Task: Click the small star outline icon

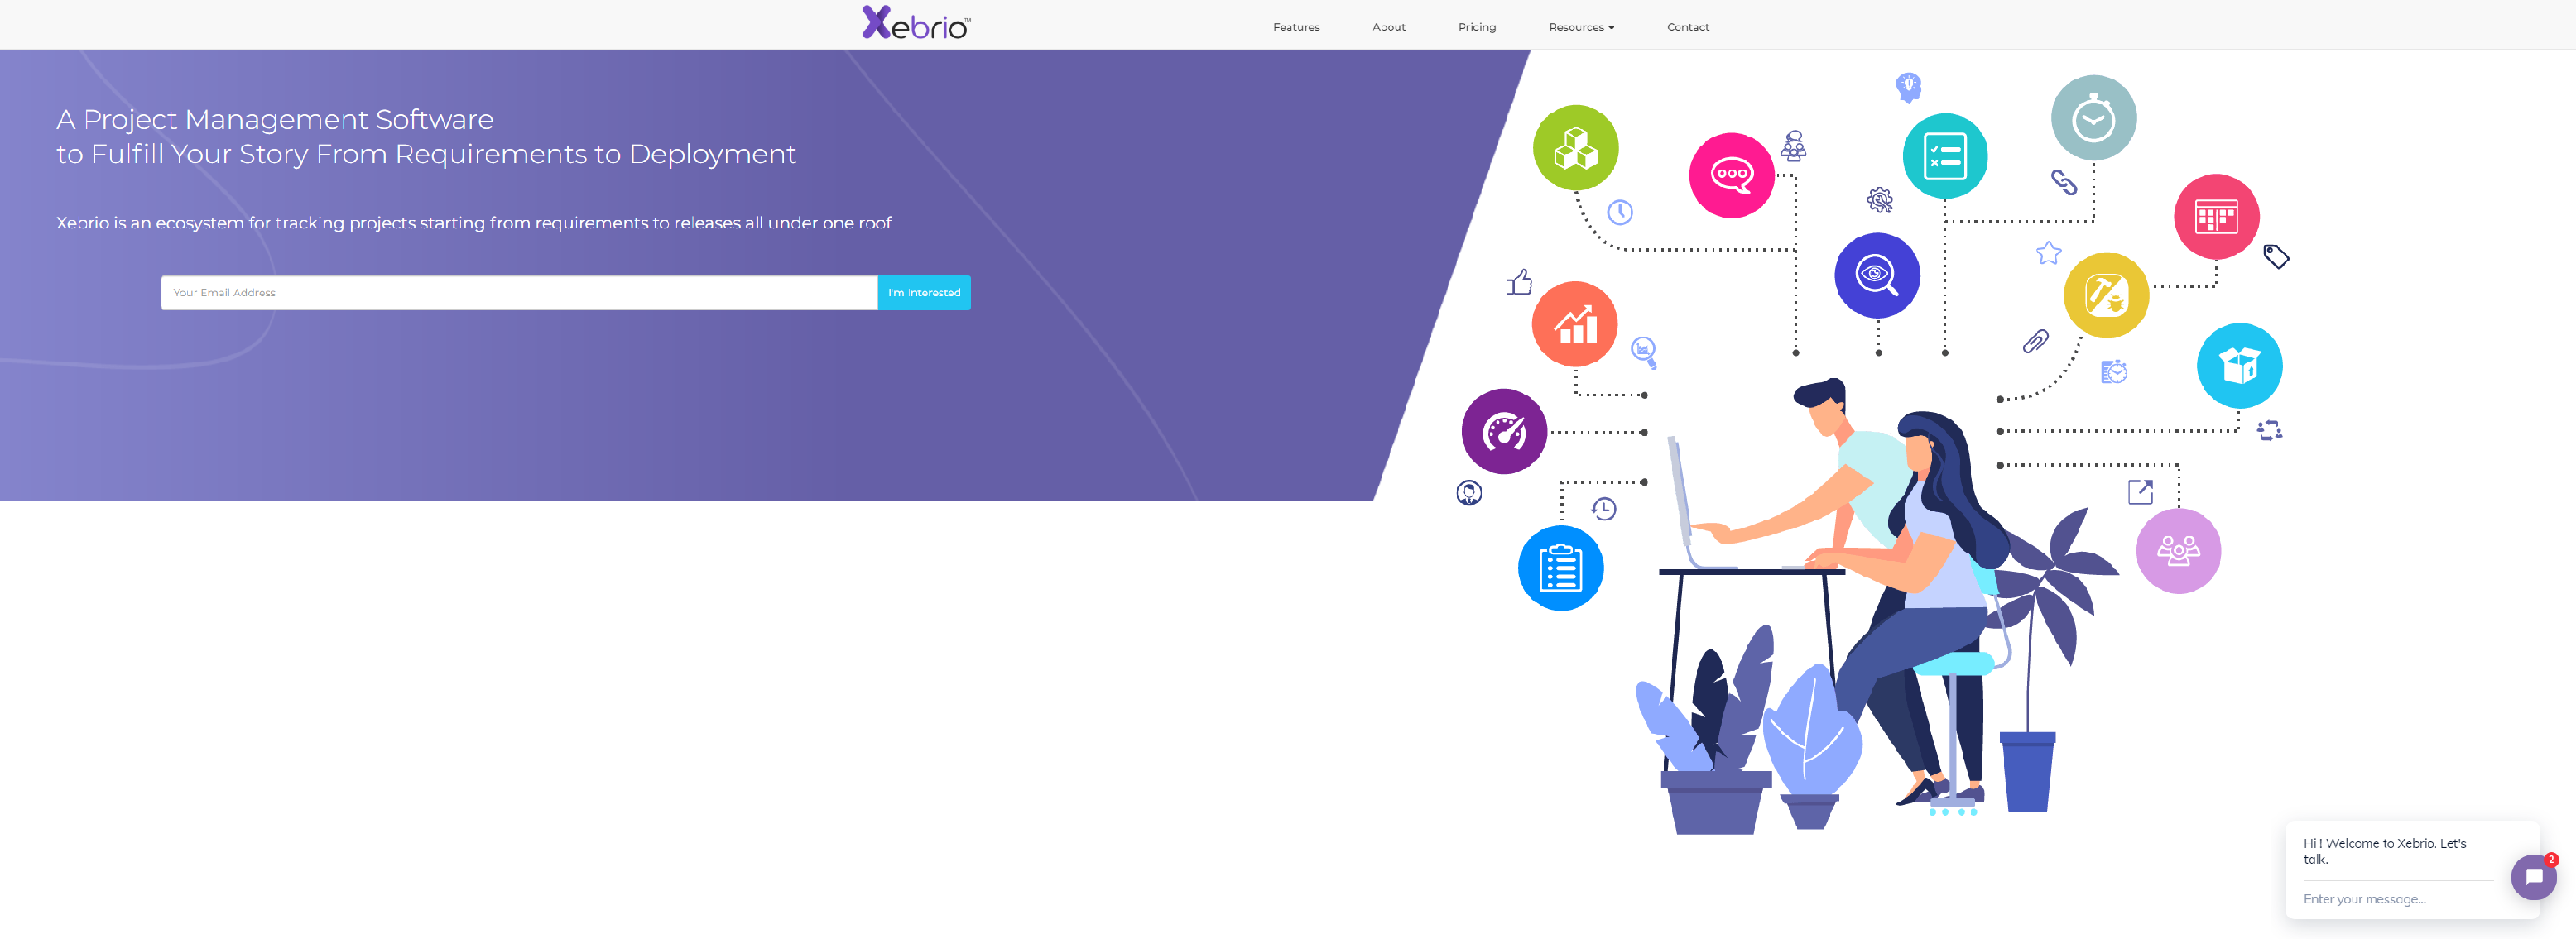Action: click(x=2049, y=252)
